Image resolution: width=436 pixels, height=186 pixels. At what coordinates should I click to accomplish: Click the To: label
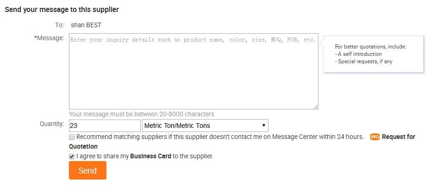(x=59, y=25)
